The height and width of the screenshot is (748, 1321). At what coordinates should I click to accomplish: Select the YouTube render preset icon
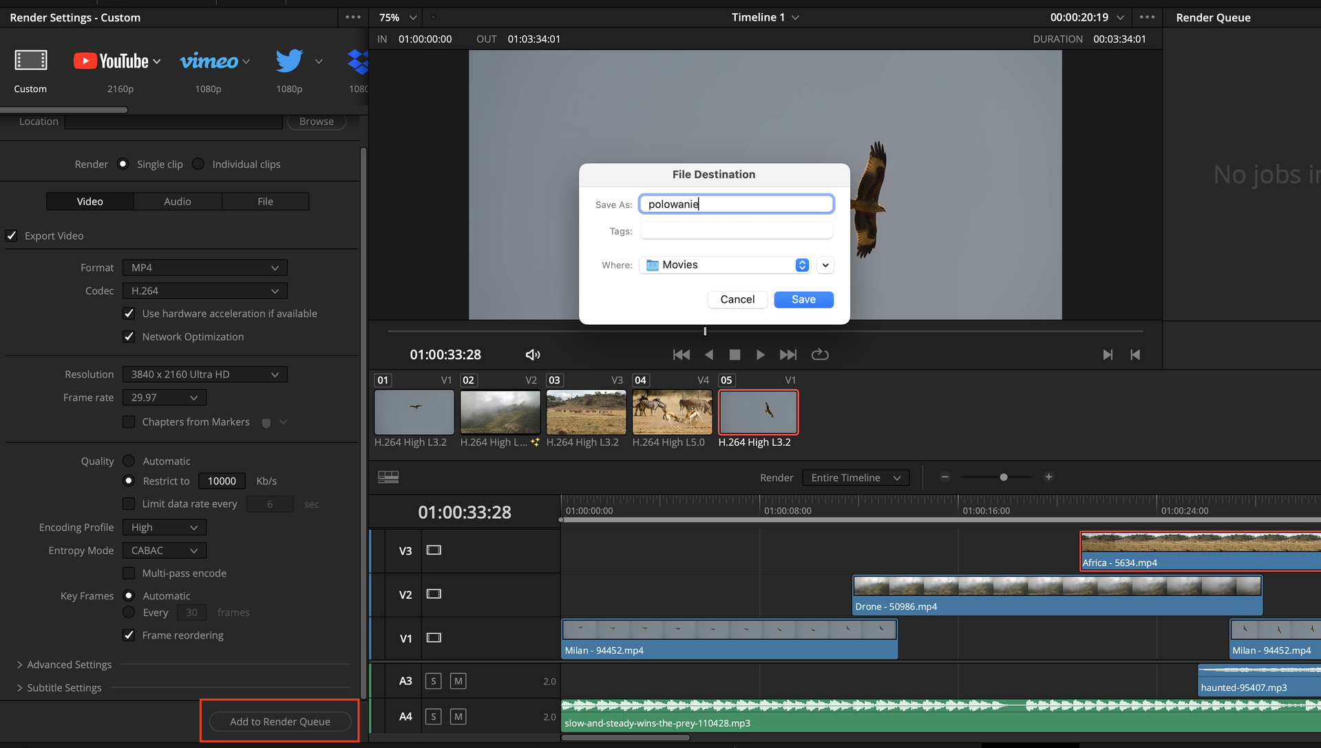(x=111, y=61)
